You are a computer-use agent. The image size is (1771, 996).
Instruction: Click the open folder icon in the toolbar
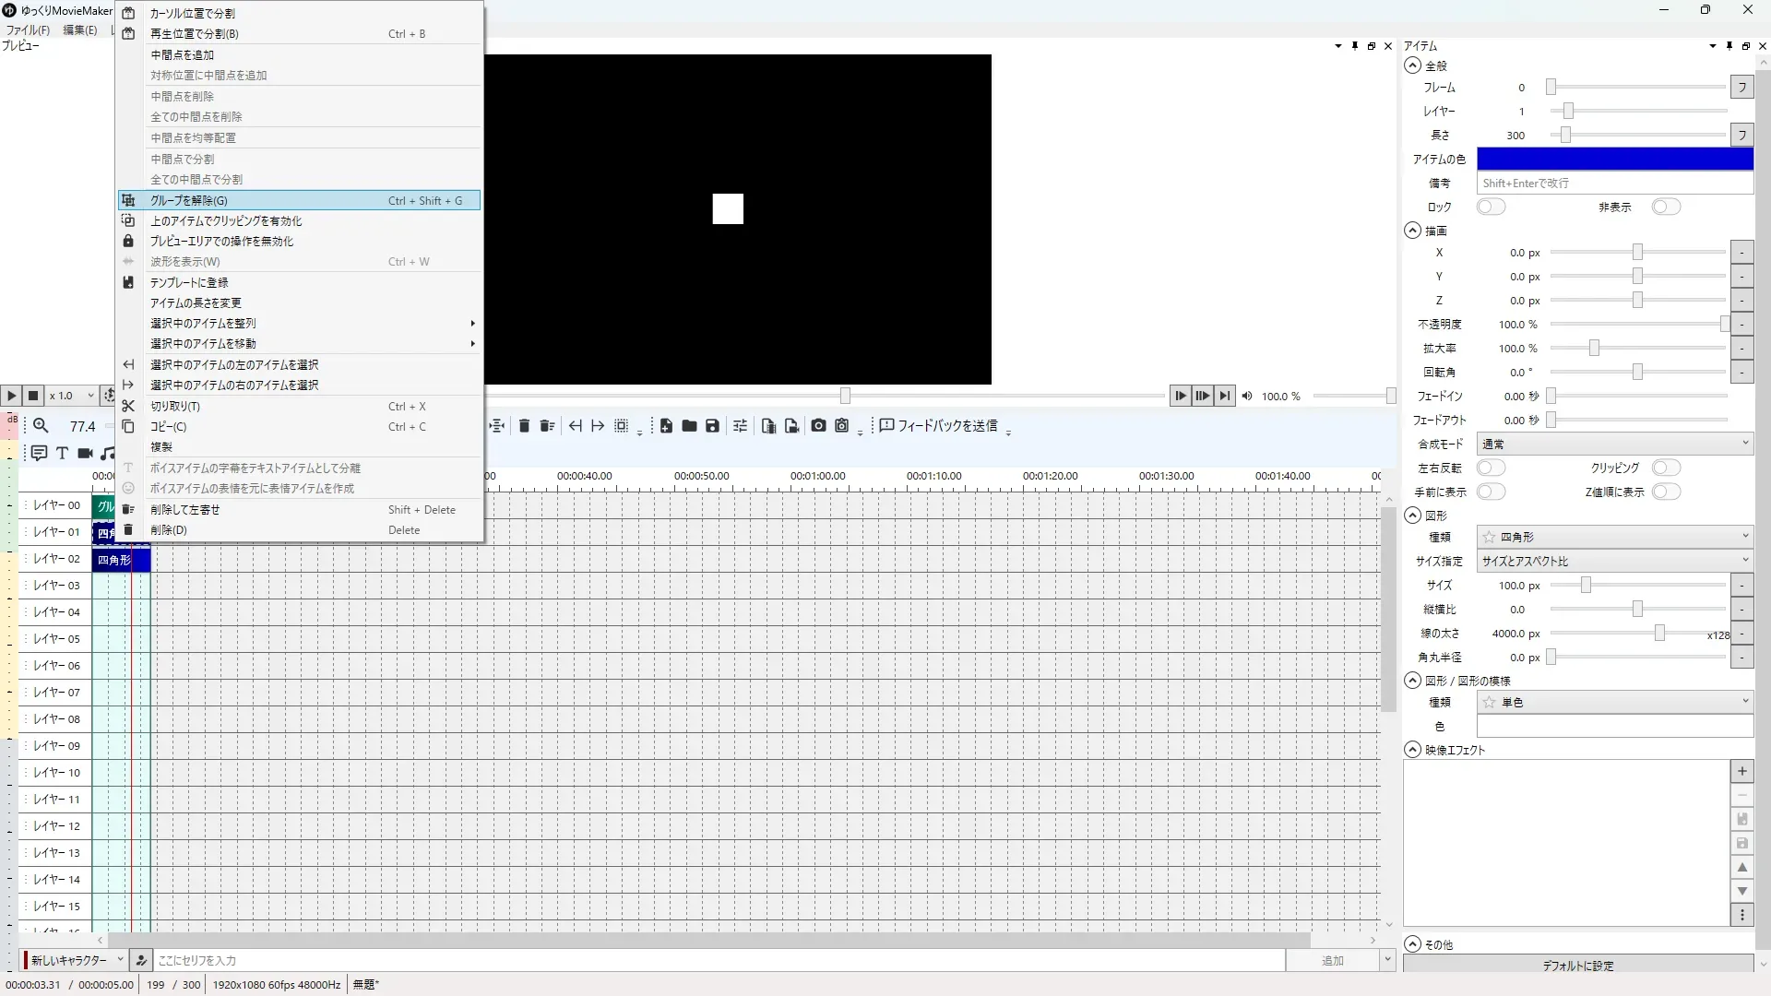[x=689, y=426]
